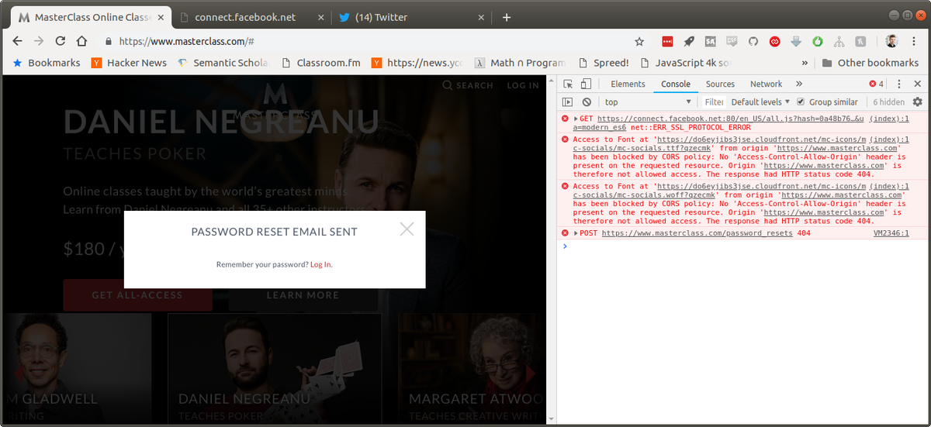Switch to the Elements tab

628,84
